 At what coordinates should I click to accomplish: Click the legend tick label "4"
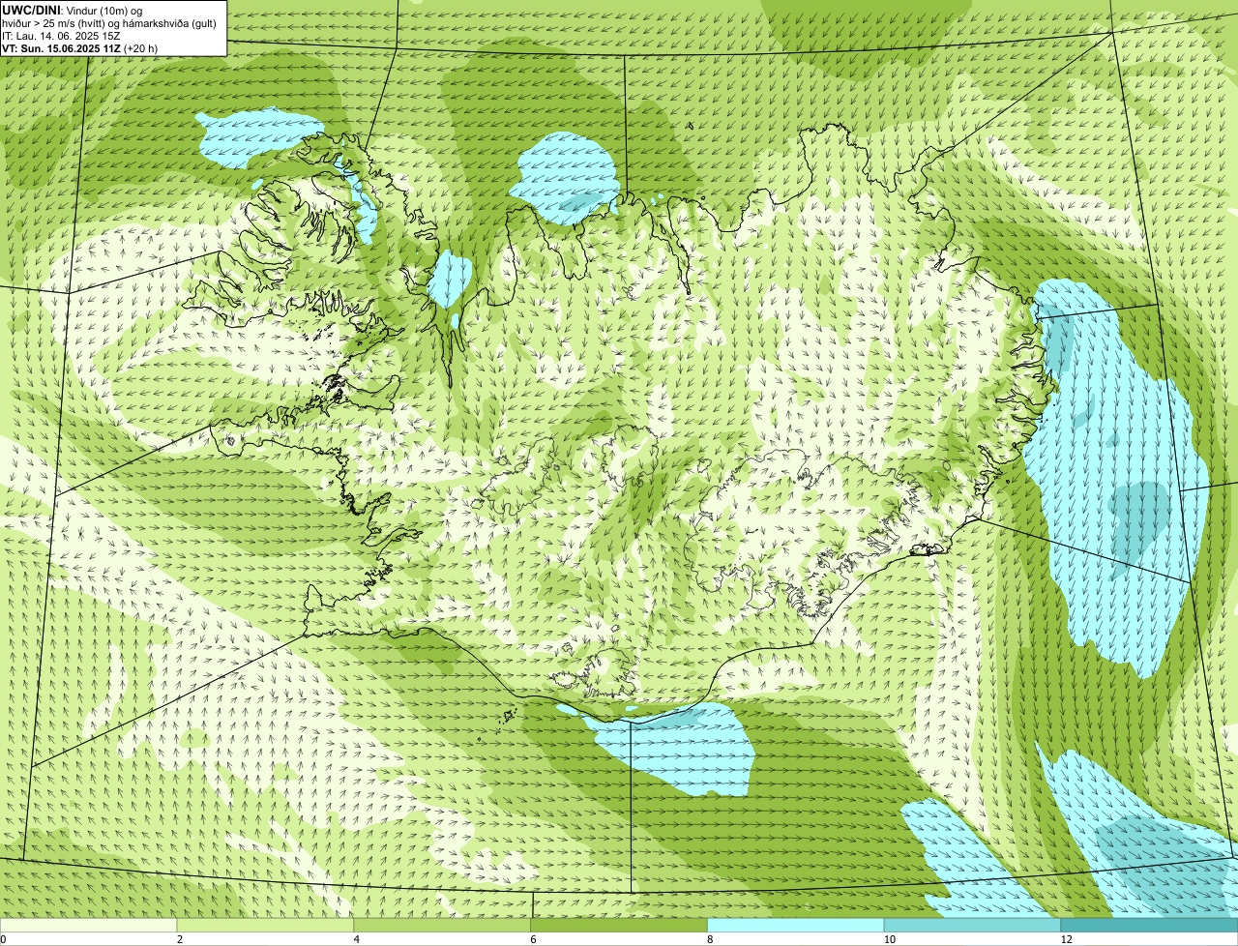click(357, 939)
